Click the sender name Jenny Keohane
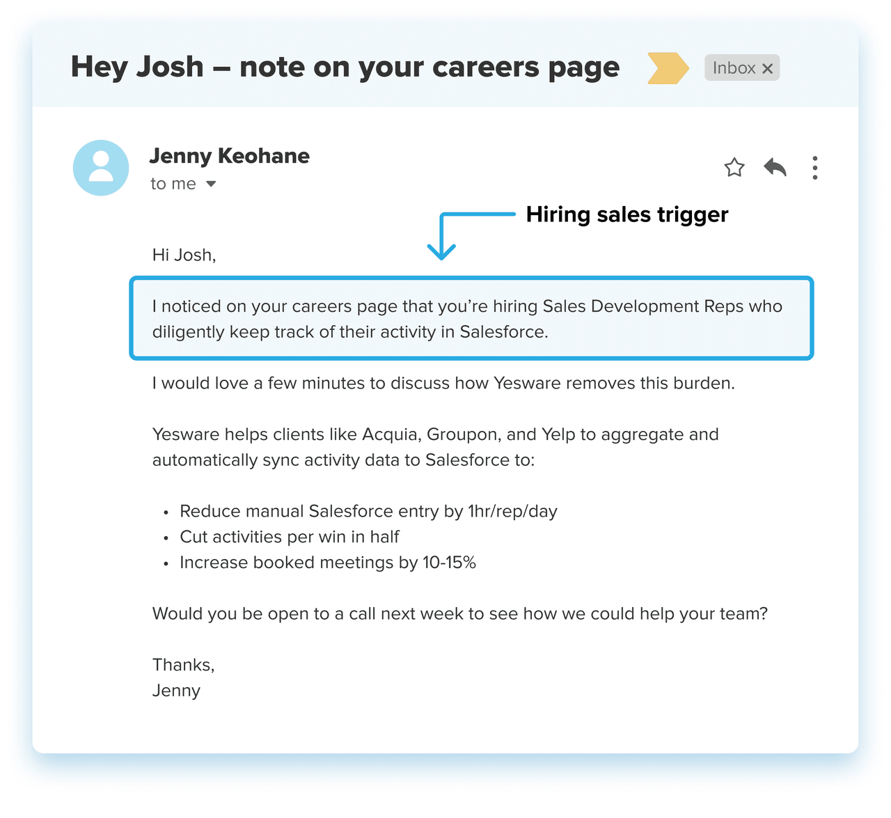 (229, 156)
